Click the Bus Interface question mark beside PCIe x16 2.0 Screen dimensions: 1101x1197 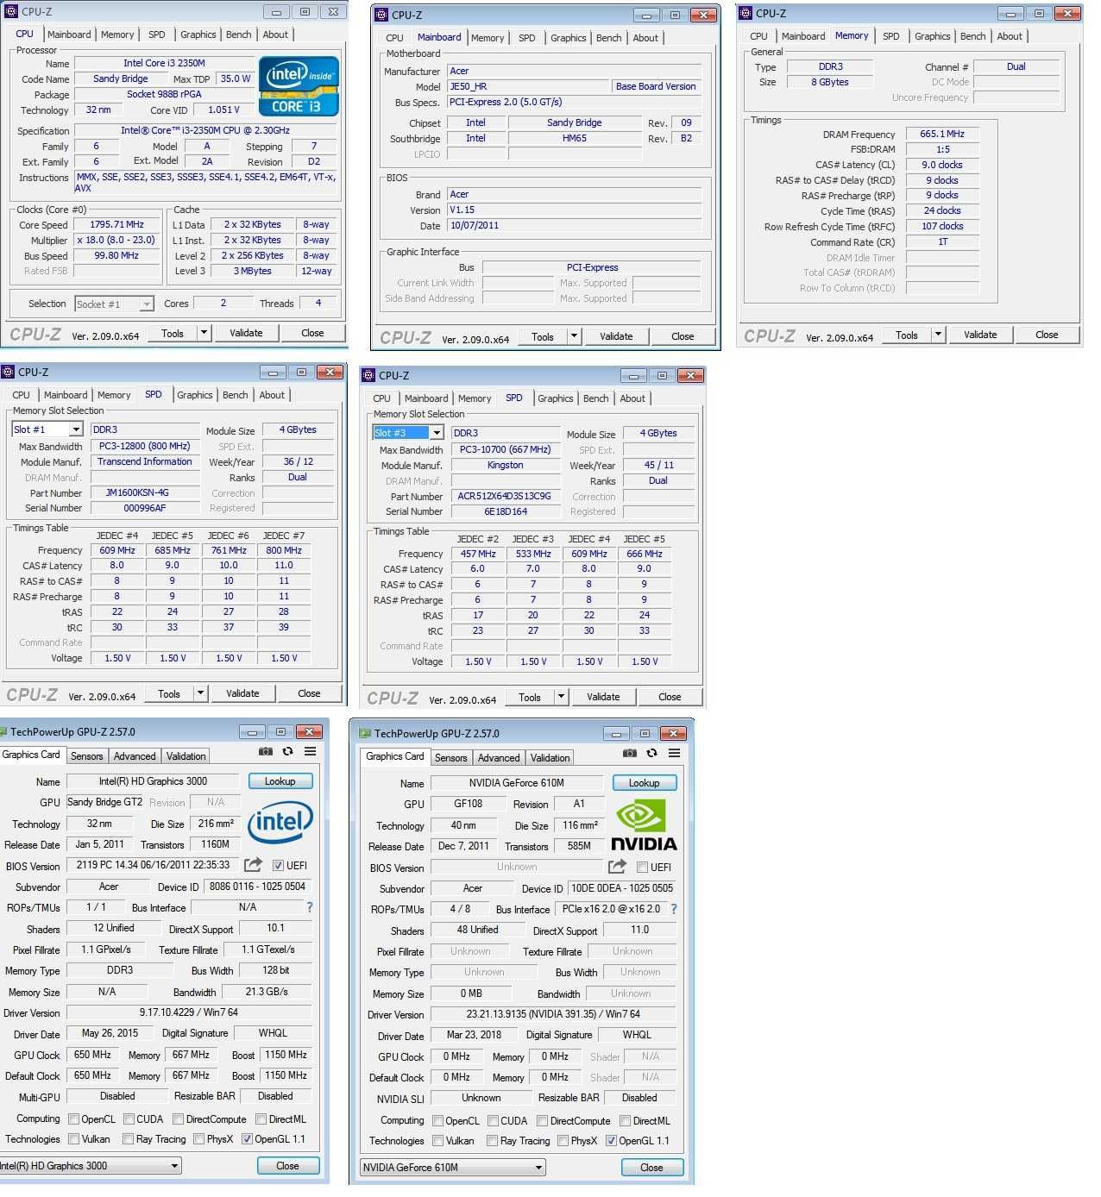(673, 909)
